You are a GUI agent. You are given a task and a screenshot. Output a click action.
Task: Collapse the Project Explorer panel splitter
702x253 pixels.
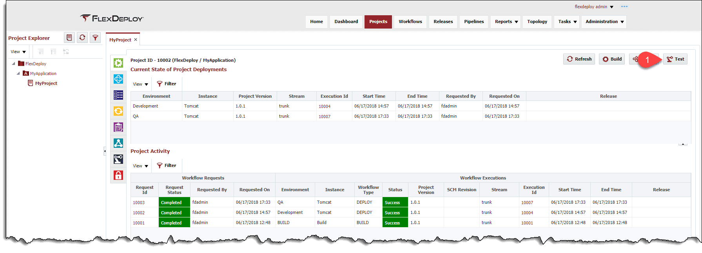tap(105, 151)
